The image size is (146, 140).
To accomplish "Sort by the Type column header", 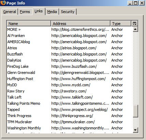I will (x=121, y=24).
